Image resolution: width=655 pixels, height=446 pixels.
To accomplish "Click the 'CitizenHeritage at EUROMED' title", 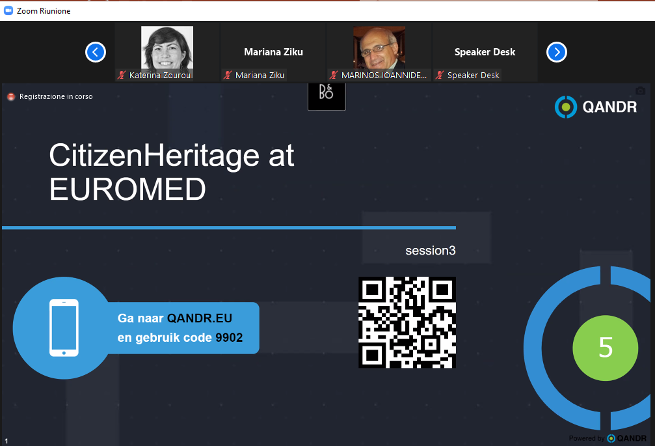I will pyautogui.click(x=172, y=172).
